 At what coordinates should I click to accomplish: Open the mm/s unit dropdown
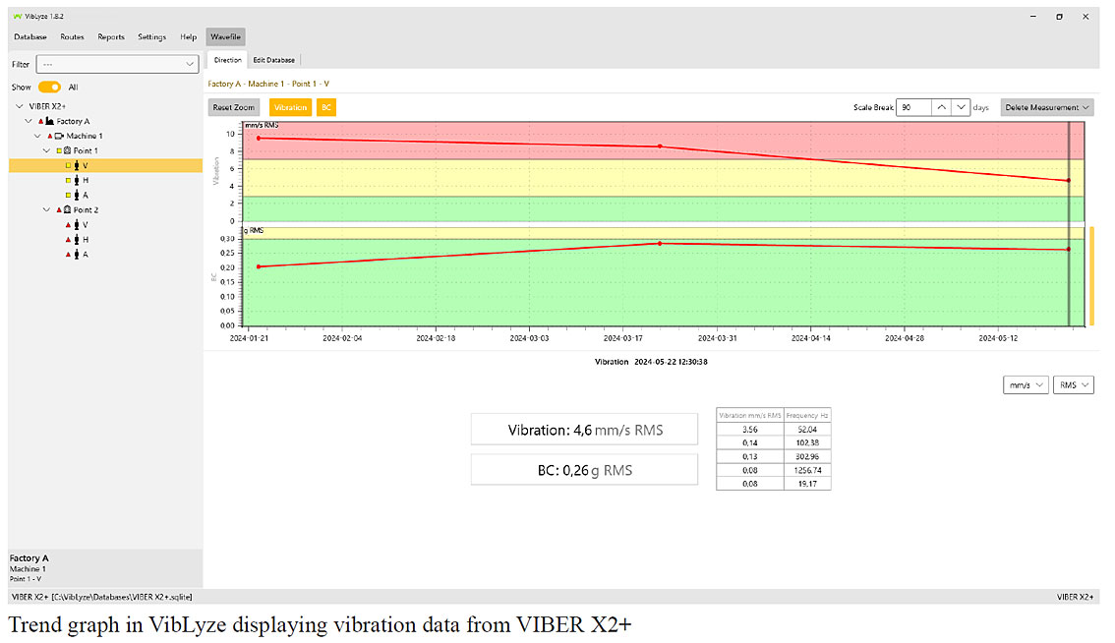1026,384
